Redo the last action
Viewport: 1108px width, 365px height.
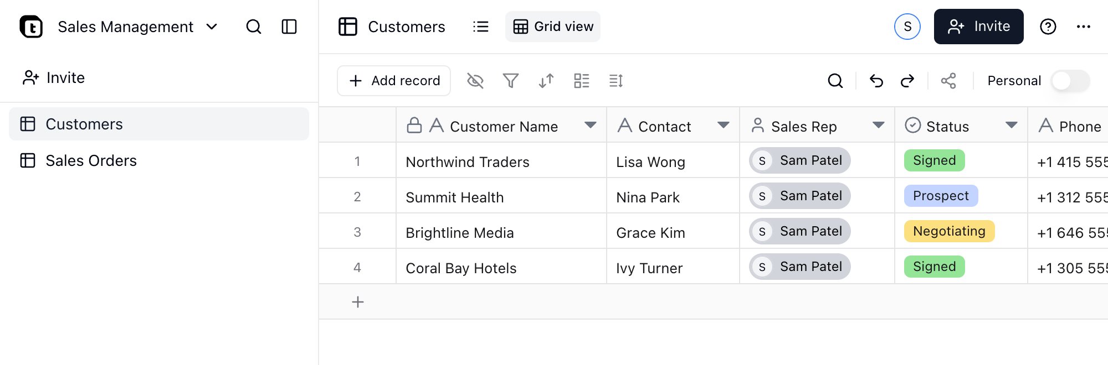click(907, 81)
